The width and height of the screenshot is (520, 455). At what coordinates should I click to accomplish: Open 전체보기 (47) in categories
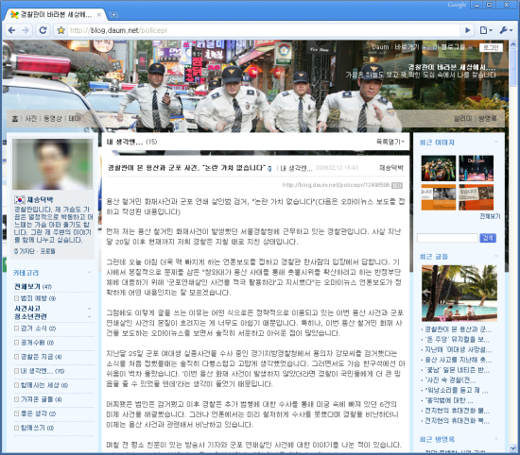pos(32,287)
